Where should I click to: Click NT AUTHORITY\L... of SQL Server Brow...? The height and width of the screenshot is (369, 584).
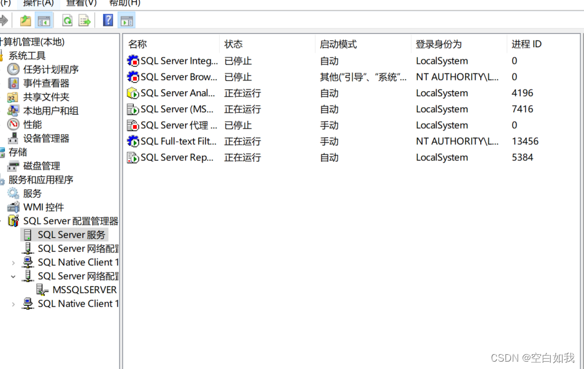click(457, 77)
